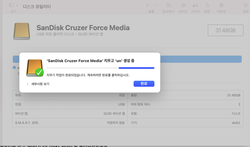Click the dialog title about erasing SanDisk
The width and height of the screenshot is (250, 147).
pyautogui.click(x=90, y=61)
